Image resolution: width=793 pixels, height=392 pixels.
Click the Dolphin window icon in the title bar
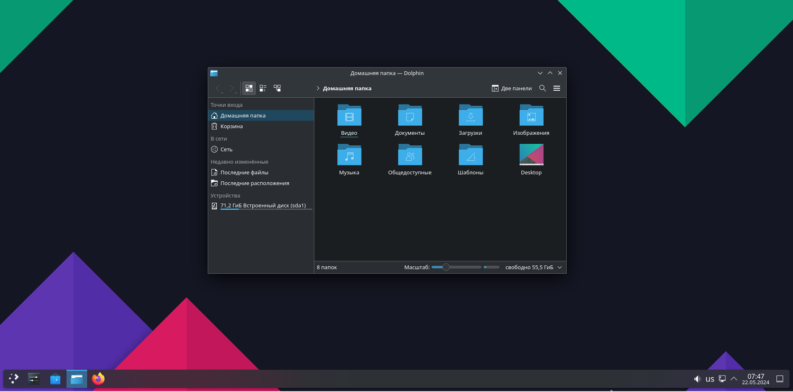214,73
